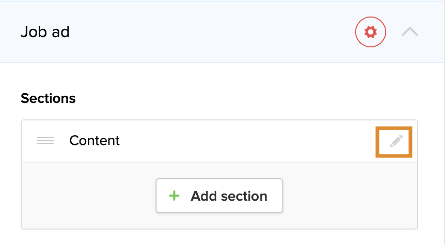Select the Content section row label
The image size is (445, 245).
[x=94, y=141]
